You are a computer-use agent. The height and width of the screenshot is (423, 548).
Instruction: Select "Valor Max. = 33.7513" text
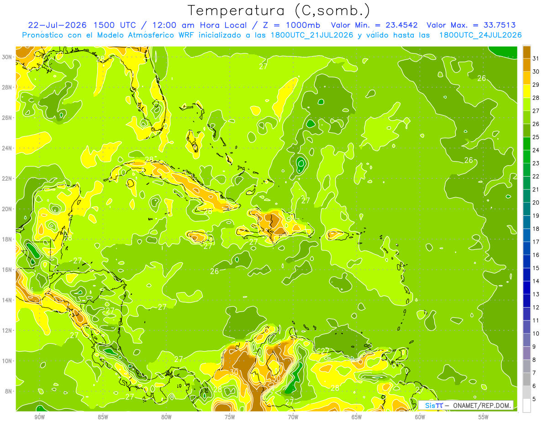pos(471,25)
